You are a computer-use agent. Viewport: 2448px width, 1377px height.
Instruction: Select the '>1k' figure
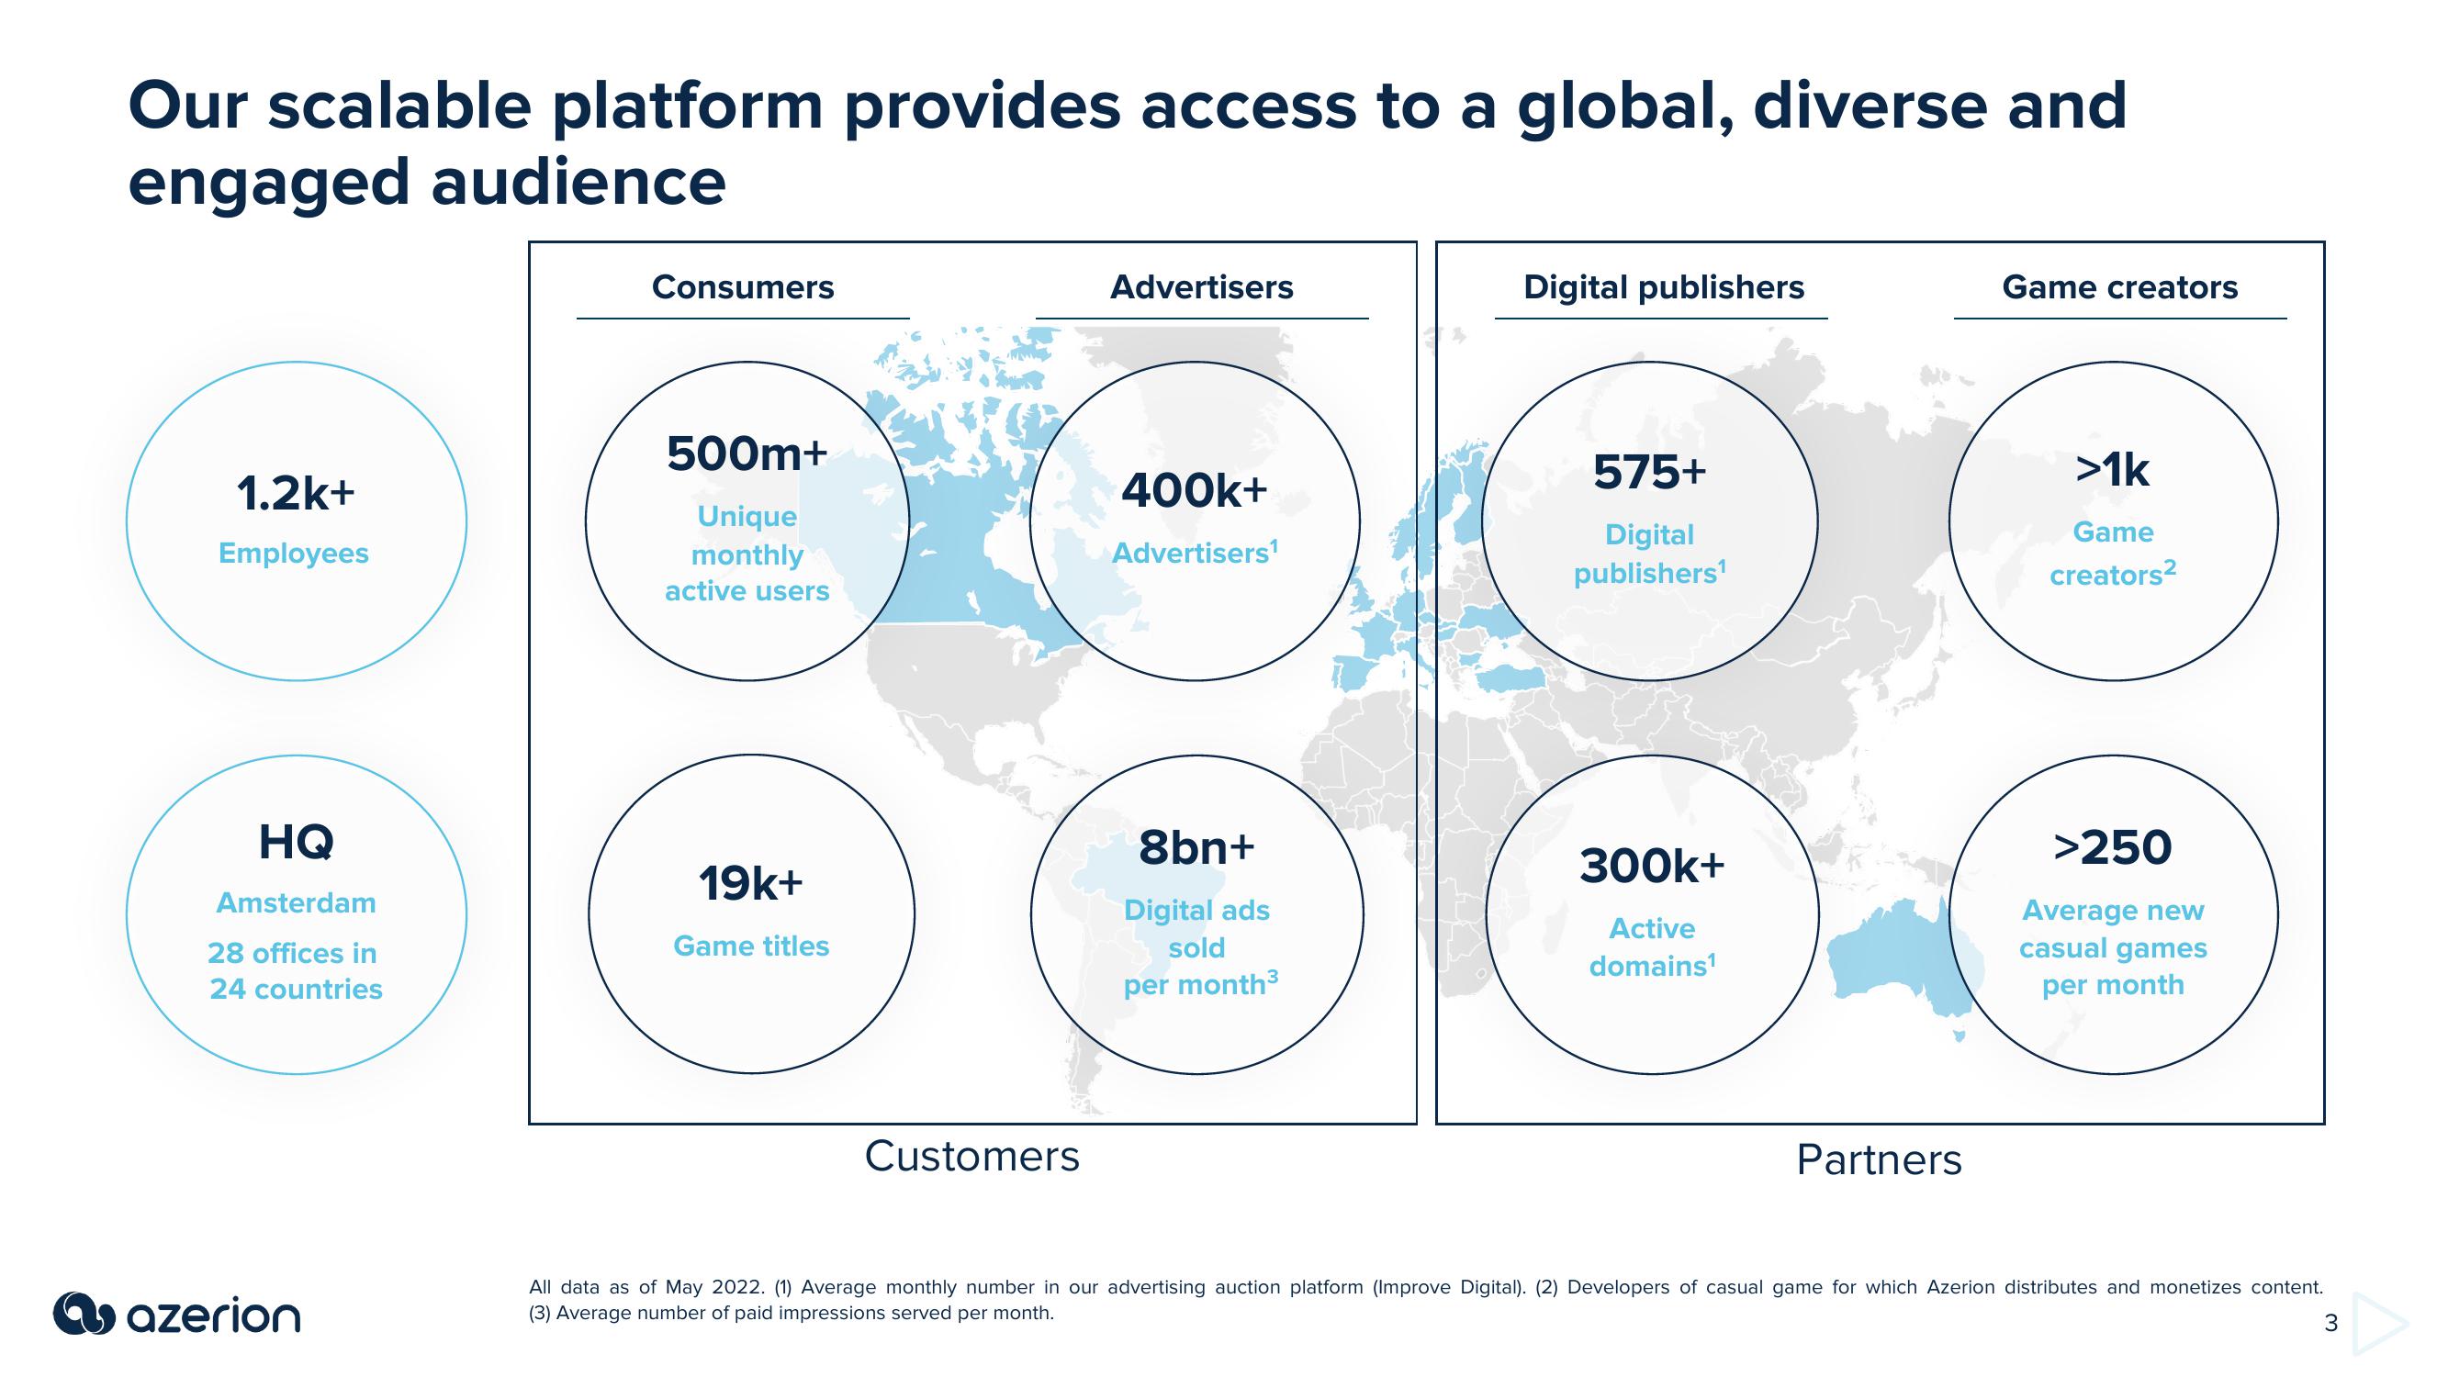2113,469
